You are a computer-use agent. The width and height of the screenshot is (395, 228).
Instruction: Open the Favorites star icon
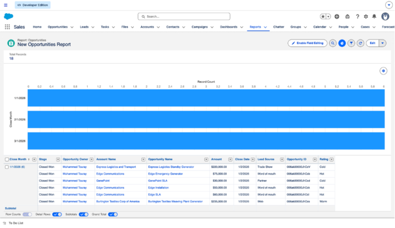click(x=323, y=16)
